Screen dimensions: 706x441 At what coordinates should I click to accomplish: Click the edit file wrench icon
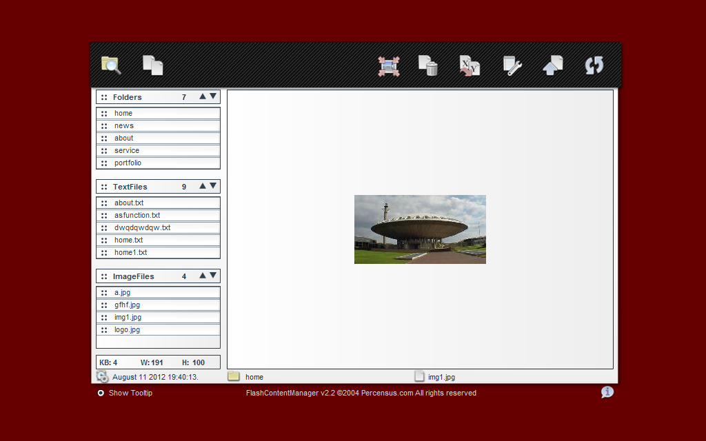[512, 65]
